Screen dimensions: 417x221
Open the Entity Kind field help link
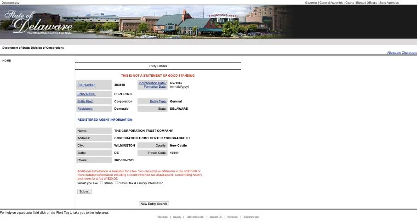(x=86, y=102)
